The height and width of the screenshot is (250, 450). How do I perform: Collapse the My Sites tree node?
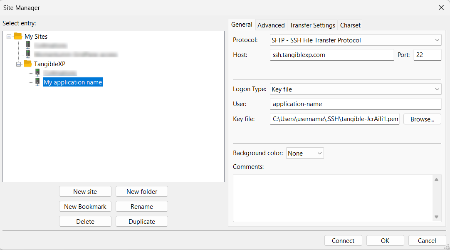click(9, 37)
